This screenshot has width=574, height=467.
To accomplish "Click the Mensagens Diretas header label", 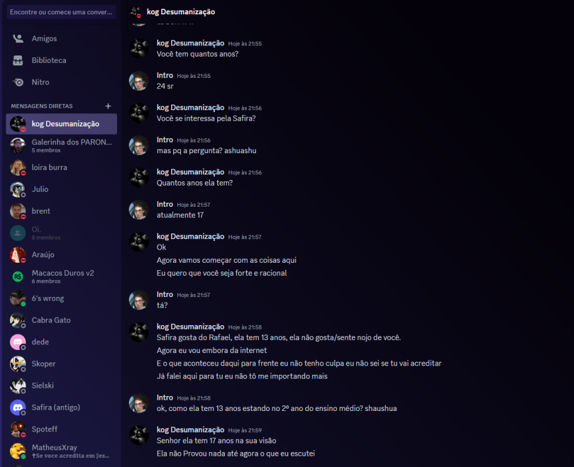I will [42, 106].
